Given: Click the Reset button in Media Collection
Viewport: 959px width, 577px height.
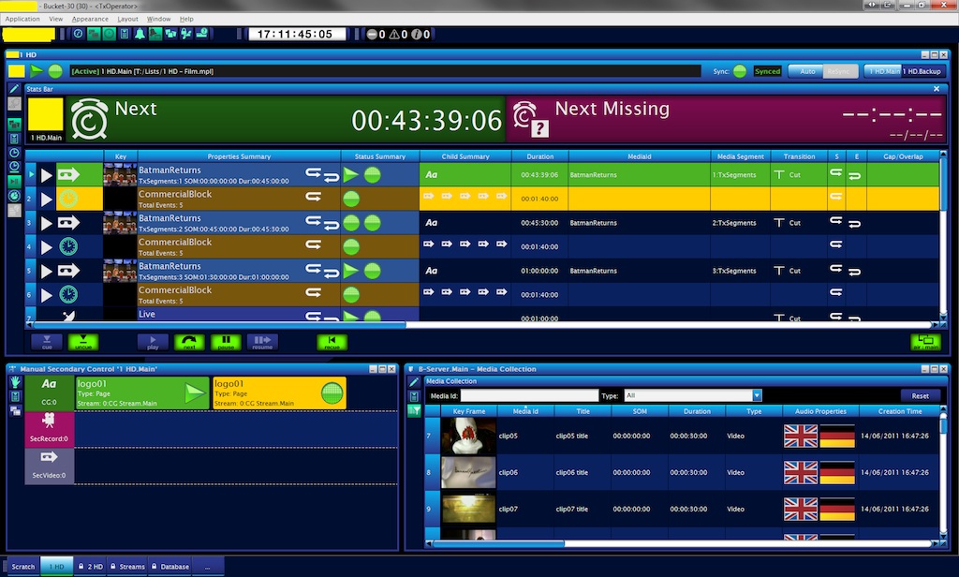Looking at the screenshot, I should 920,395.
